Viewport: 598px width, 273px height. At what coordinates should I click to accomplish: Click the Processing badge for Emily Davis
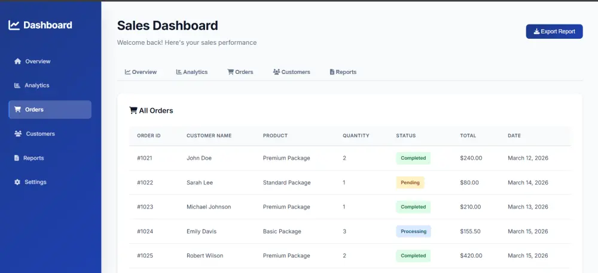[x=413, y=231]
